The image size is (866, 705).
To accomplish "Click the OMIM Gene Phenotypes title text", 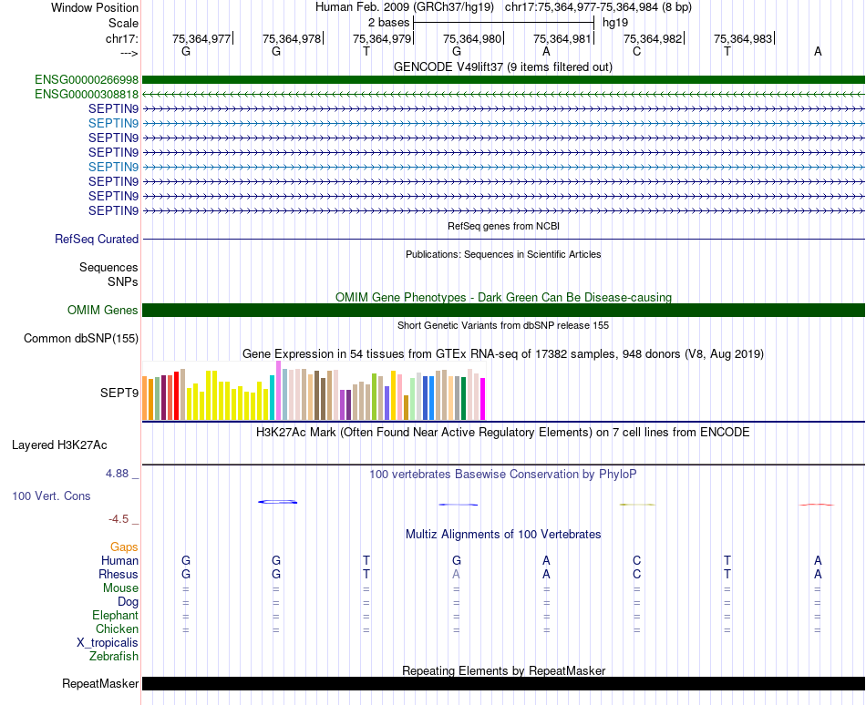I will 503,297.
